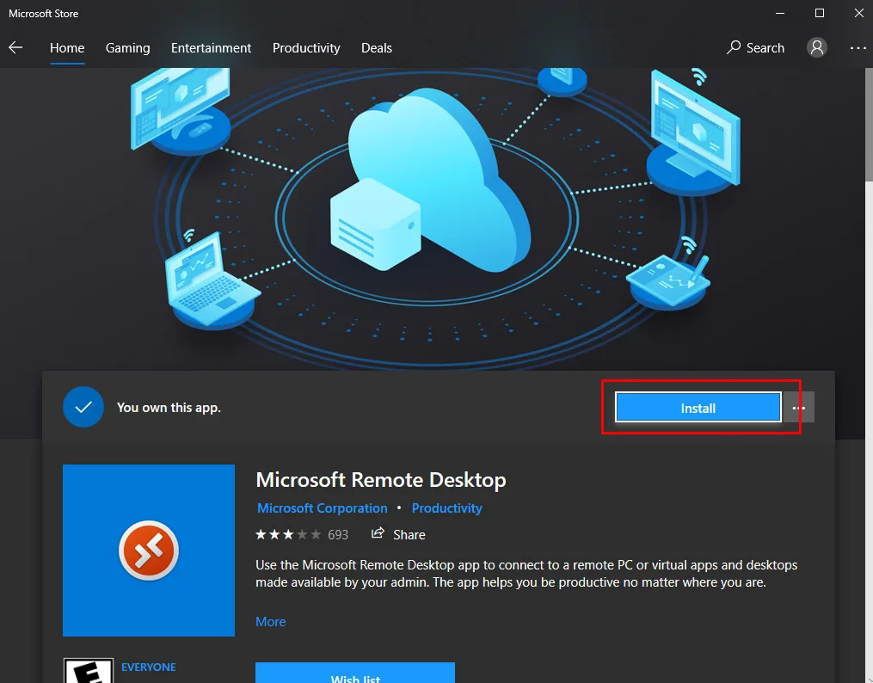Expand description with More link
This screenshot has height=683, width=873.
[271, 622]
